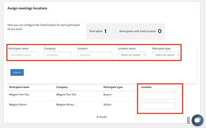Edit location field for Mégane Test Test
Screen dimensions: 206x128
point(158,96)
